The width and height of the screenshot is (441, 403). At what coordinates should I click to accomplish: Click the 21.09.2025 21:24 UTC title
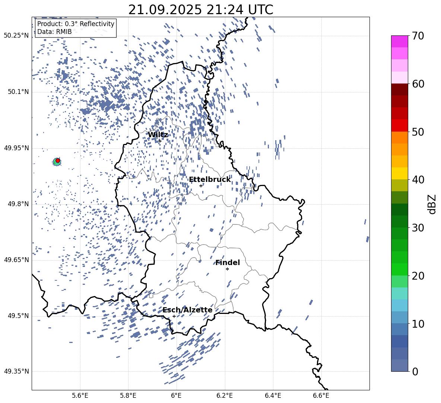click(x=200, y=10)
